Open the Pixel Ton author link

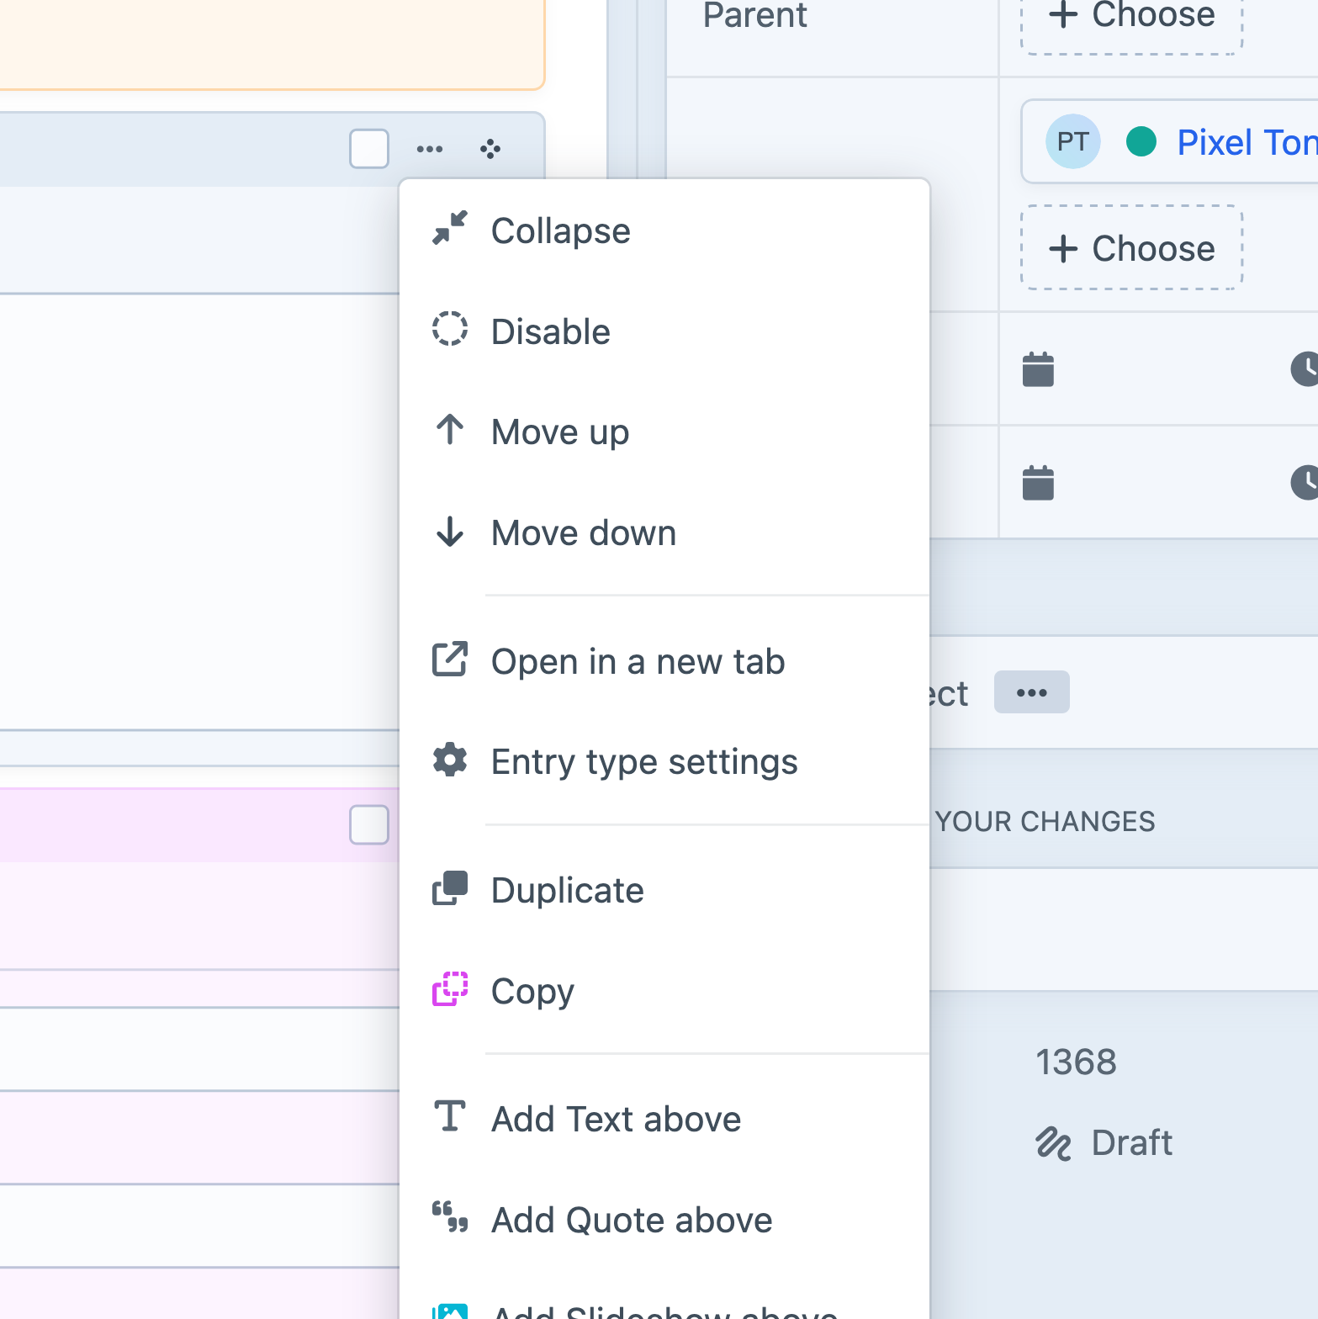(1247, 142)
